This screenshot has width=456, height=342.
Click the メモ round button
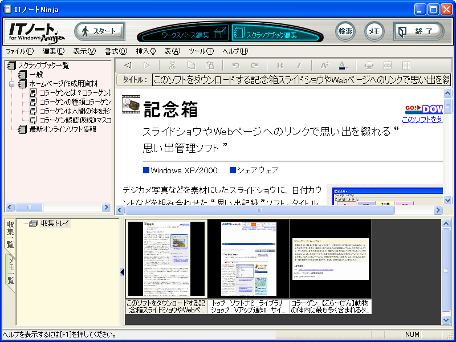(374, 31)
